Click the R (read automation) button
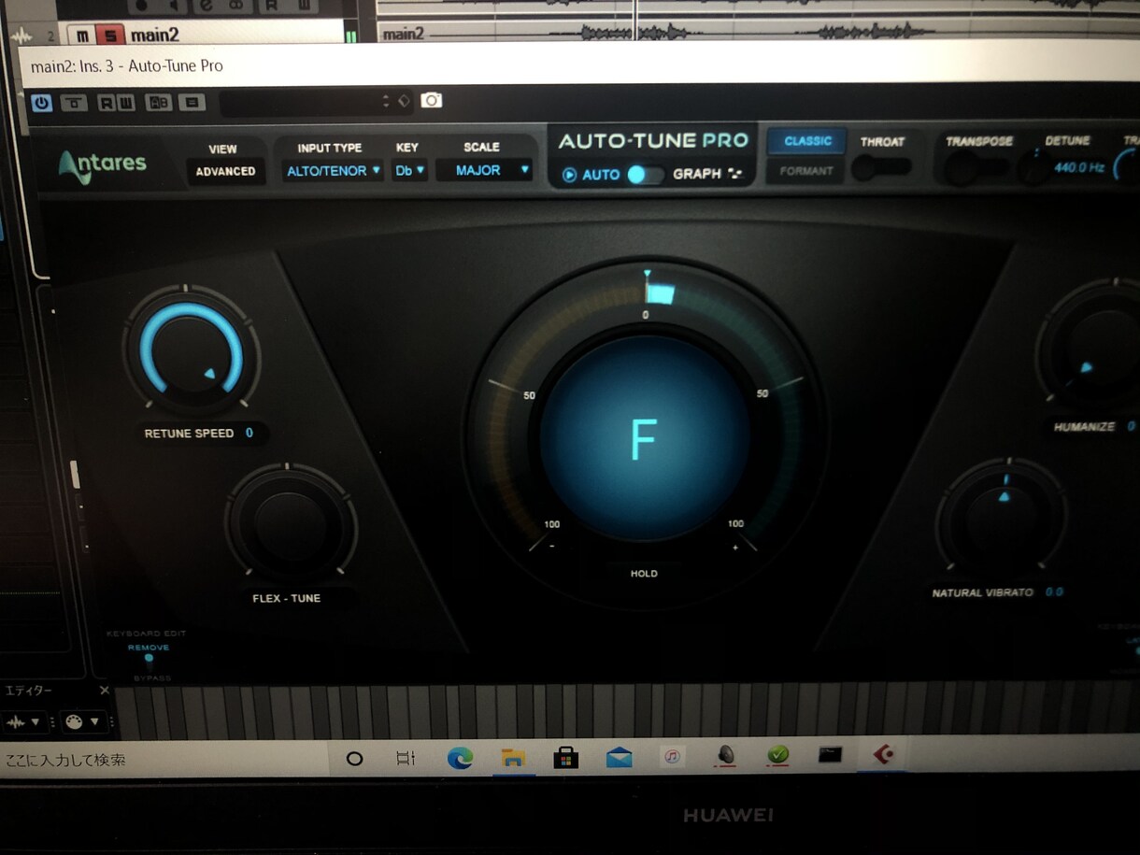 click(x=106, y=103)
